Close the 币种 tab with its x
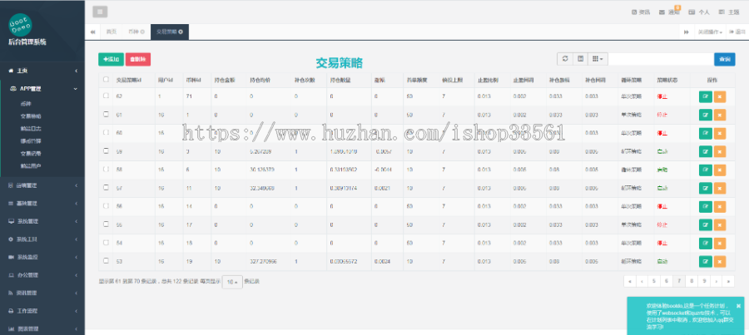749x335 pixels. pos(142,32)
